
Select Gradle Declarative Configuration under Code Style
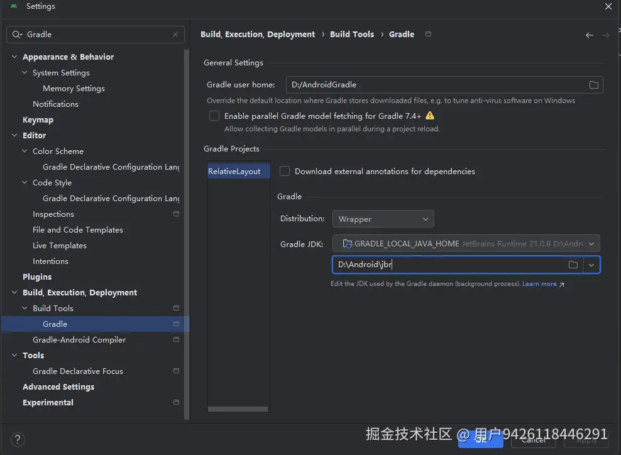tap(111, 199)
